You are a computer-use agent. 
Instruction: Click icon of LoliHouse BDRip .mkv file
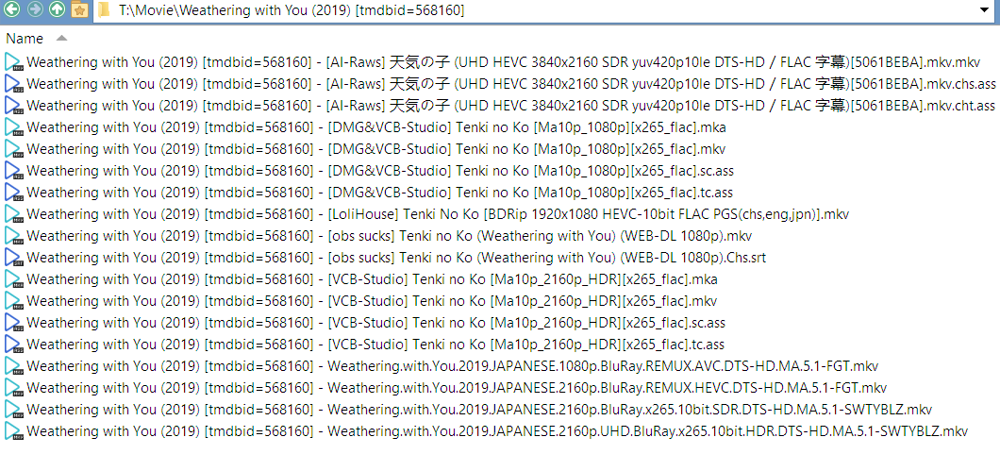14,214
